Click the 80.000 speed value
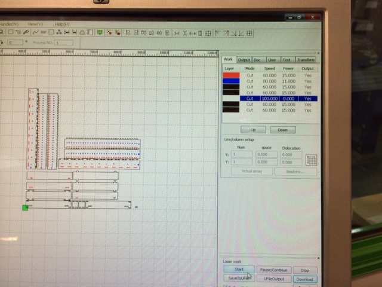Viewport: 382px width, 287px height. point(269,81)
